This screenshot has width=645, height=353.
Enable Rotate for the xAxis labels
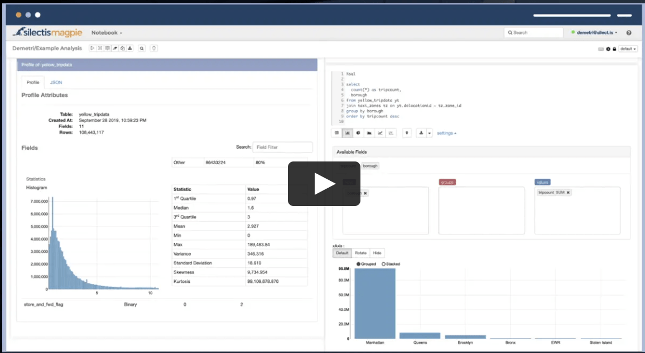pyautogui.click(x=360, y=252)
